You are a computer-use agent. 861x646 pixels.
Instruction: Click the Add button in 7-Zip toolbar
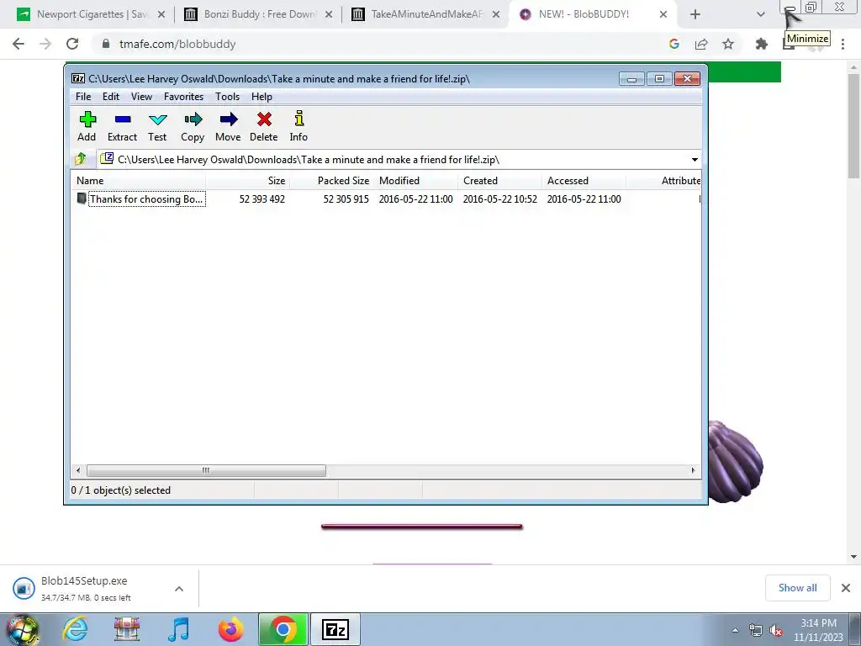point(87,126)
